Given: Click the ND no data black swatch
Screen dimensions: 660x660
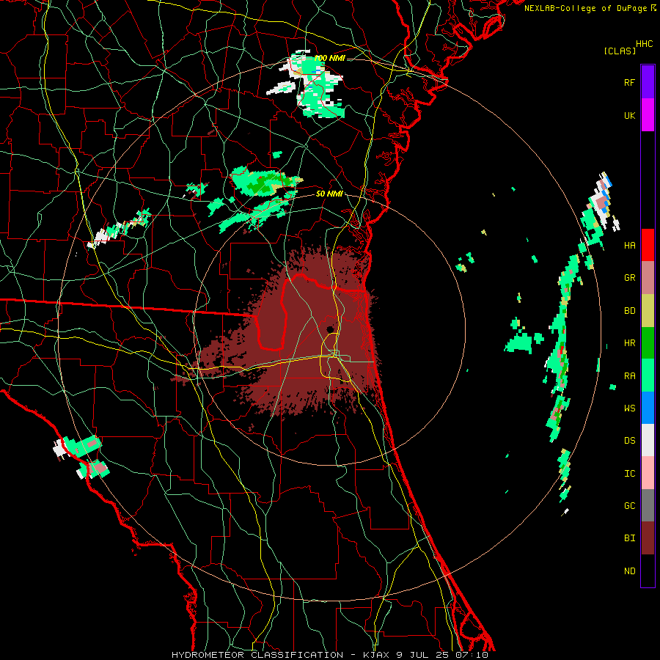Looking at the screenshot, I should [648, 571].
